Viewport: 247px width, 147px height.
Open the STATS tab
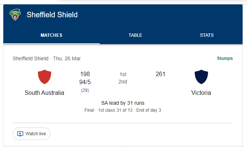207,35
